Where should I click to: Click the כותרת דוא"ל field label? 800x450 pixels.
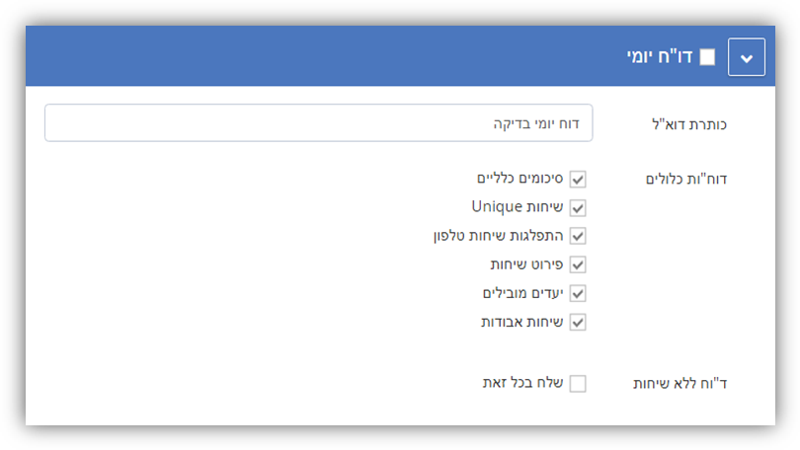tap(689, 124)
